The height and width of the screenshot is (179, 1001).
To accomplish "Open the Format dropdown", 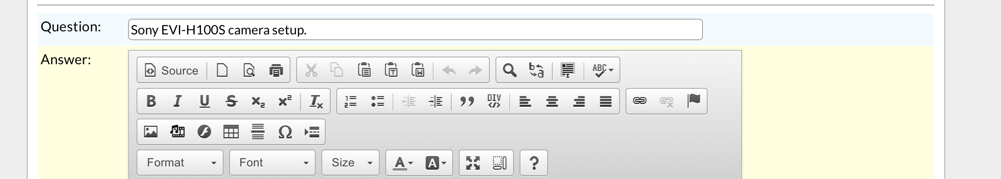I will tap(180, 163).
